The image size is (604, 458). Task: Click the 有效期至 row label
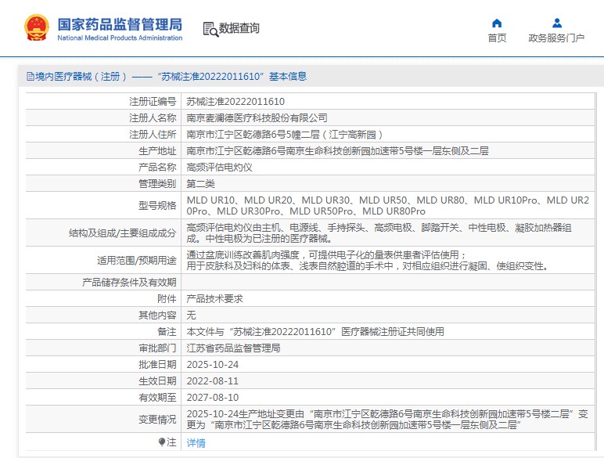click(157, 397)
